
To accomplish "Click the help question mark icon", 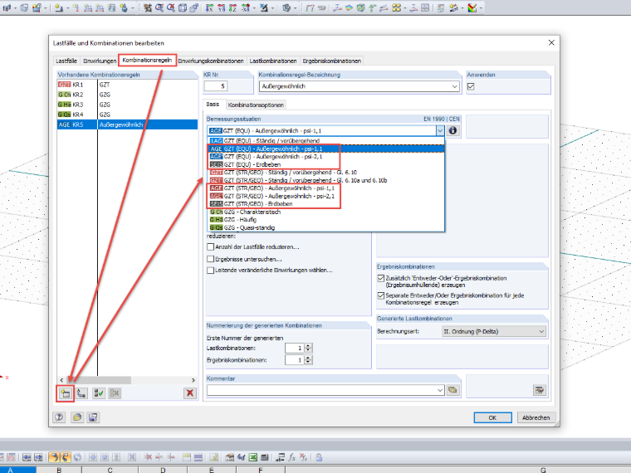I will coord(59,417).
